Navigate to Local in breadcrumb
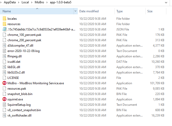This screenshot has height=126, width=172. tap(25, 2)
